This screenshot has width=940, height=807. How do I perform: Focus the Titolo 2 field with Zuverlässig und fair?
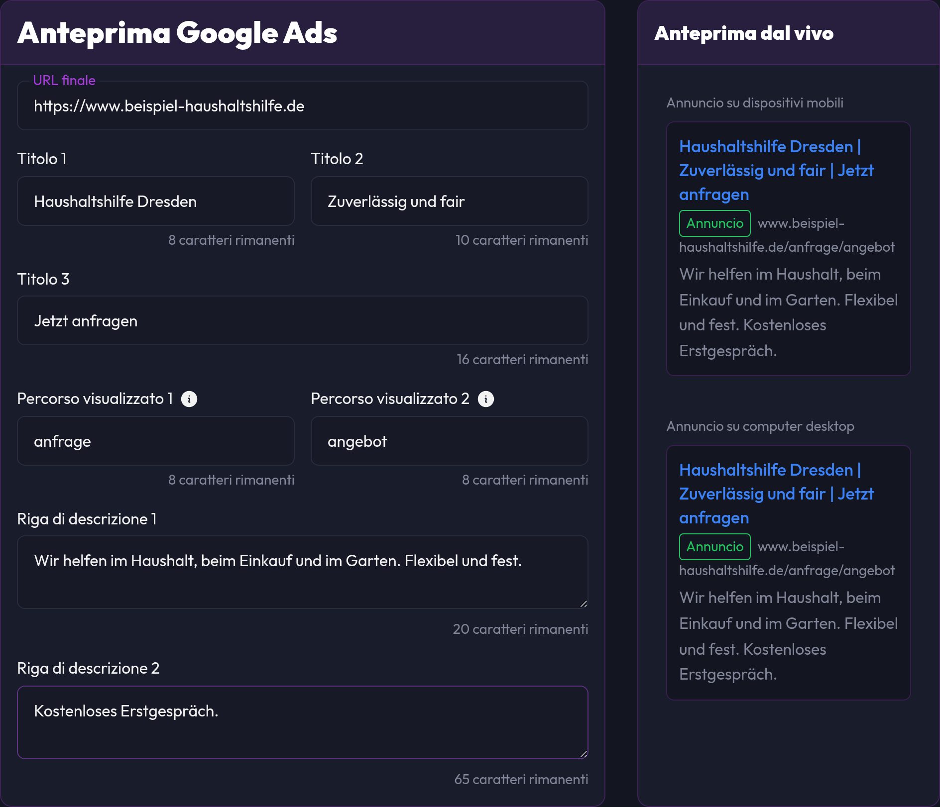(450, 202)
